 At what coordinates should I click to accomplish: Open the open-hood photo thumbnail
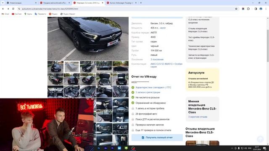tap(104, 79)
